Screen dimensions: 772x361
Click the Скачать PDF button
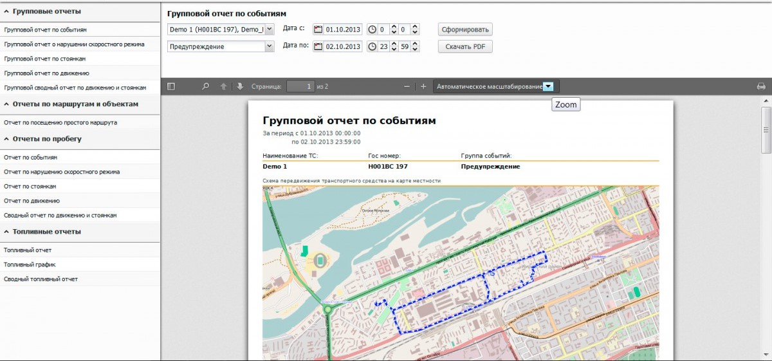[x=465, y=47]
